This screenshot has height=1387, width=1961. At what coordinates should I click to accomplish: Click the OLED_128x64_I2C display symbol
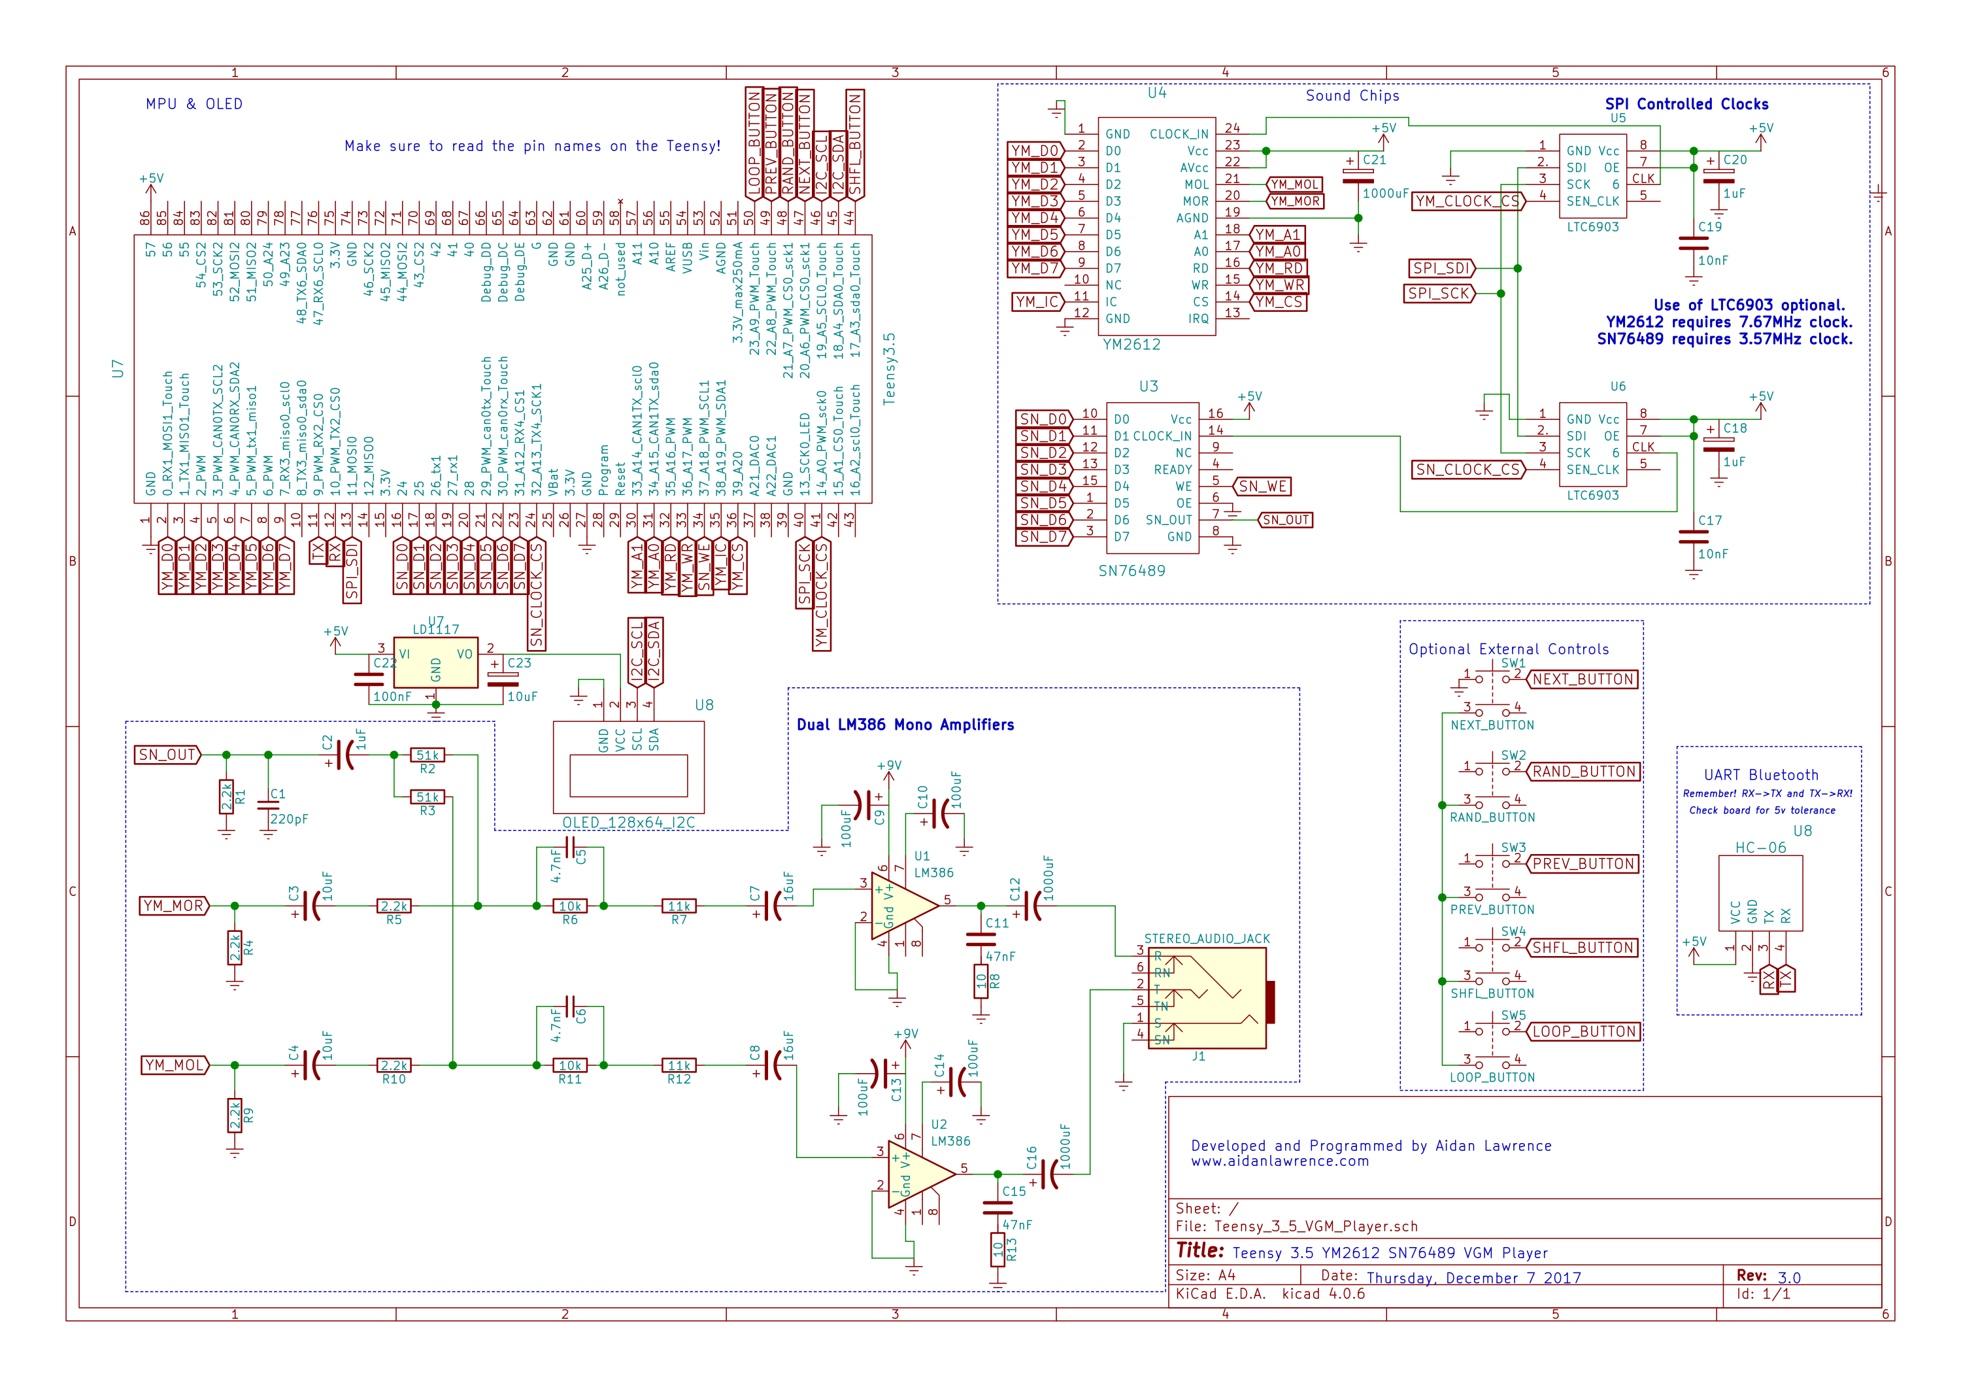[629, 766]
